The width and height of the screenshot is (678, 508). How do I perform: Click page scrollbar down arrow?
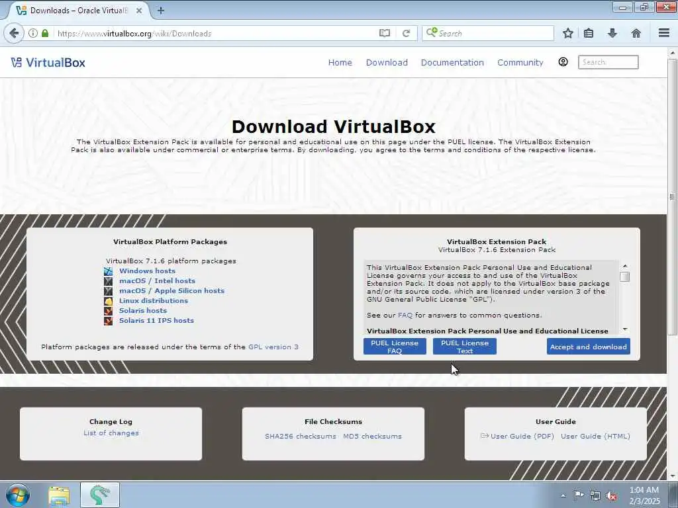click(x=673, y=476)
